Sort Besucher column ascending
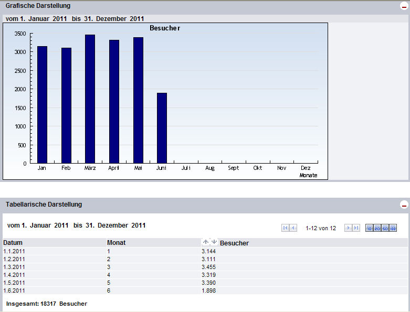 pyautogui.click(x=206, y=242)
